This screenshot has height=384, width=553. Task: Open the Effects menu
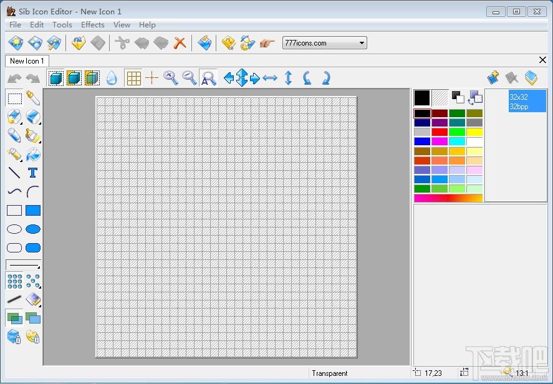click(x=93, y=25)
